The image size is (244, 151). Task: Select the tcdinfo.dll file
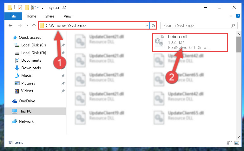[190, 42]
